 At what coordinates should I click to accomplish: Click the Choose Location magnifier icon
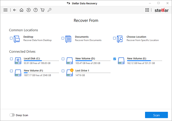click(120, 39)
